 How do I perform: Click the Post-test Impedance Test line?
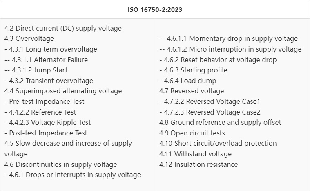(x=46, y=133)
